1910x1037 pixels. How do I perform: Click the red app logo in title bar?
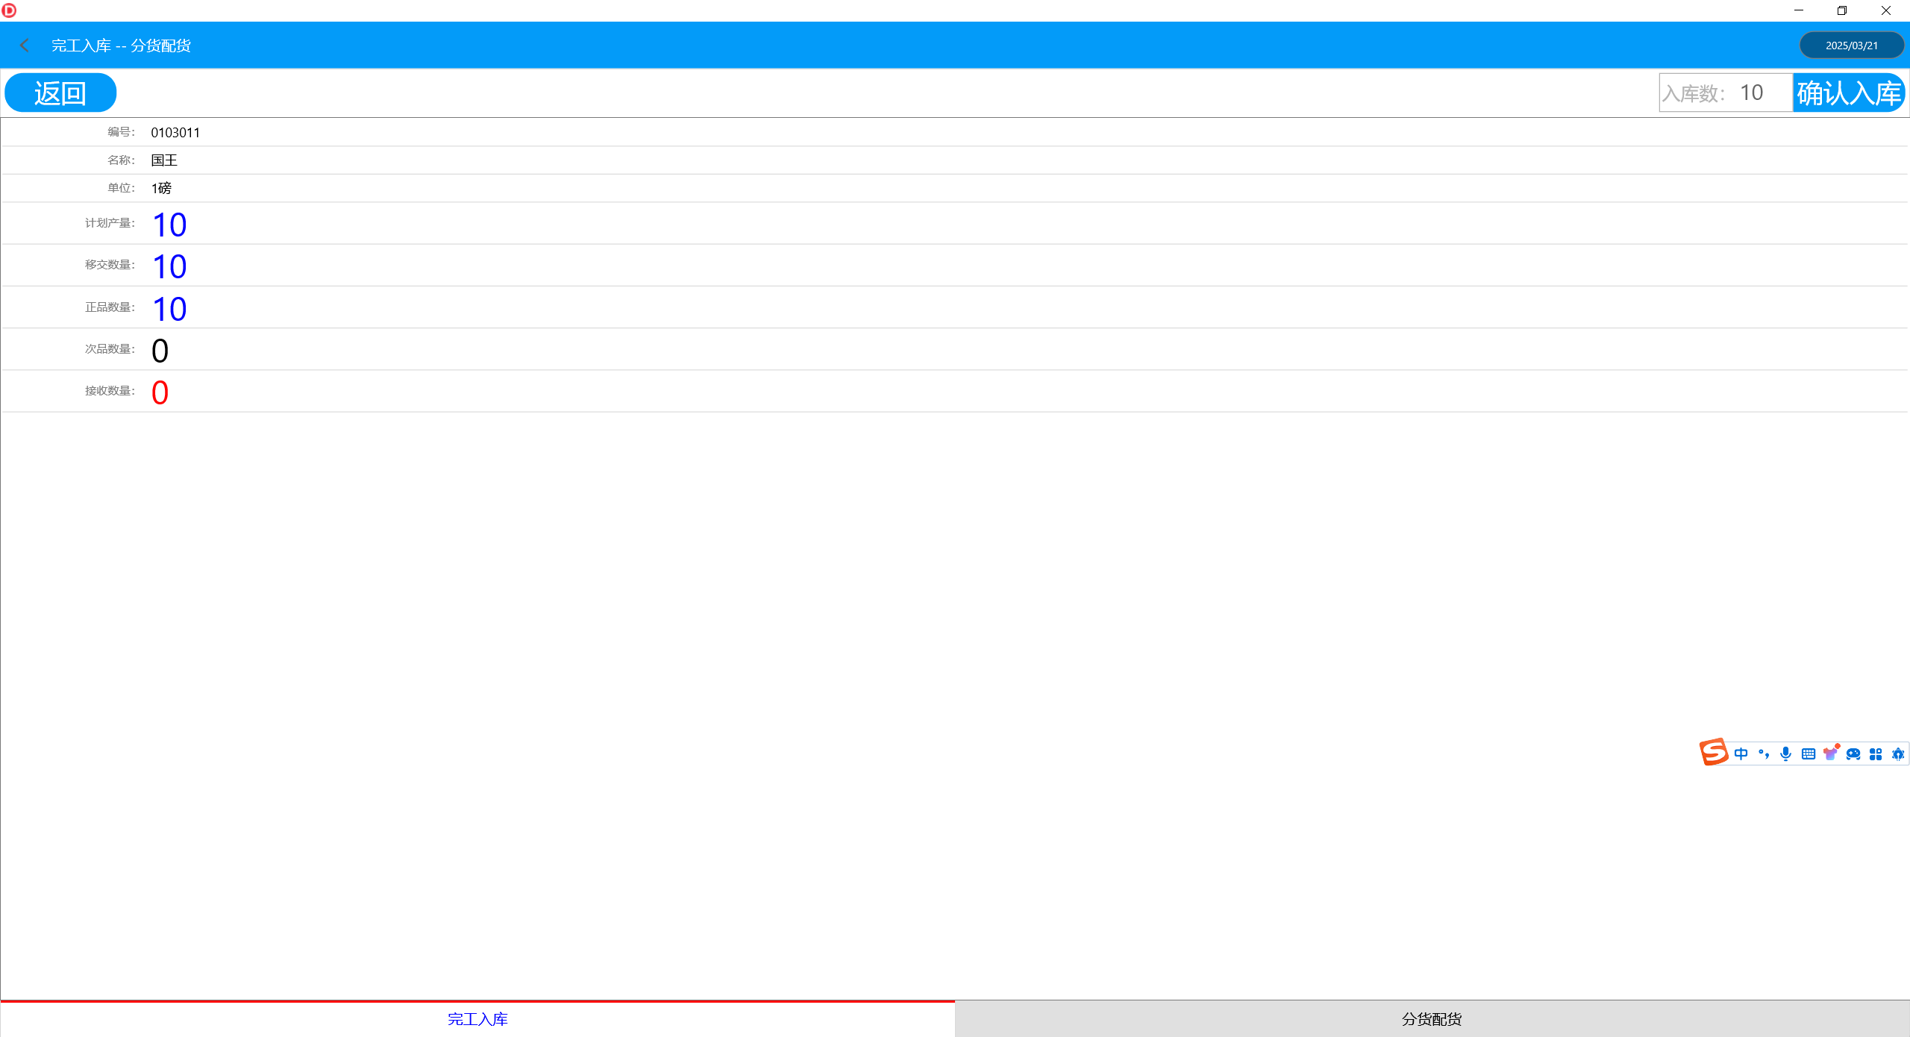tap(9, 10)
